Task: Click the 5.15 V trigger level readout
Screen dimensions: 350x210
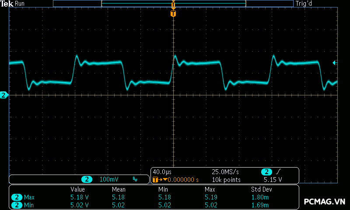Action: pyautogui.click(x=273, y=180)
